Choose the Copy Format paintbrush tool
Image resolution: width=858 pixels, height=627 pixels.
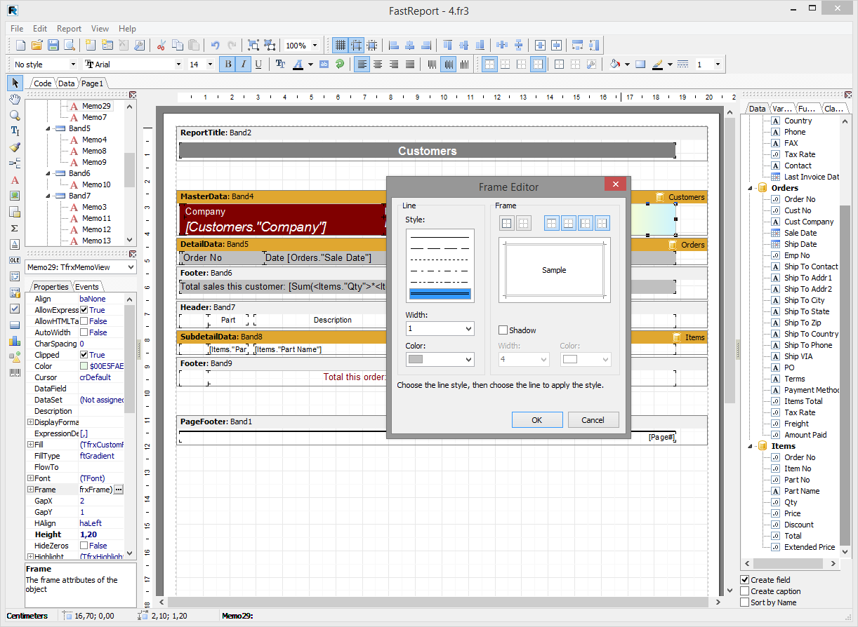(x=15, y=147)
